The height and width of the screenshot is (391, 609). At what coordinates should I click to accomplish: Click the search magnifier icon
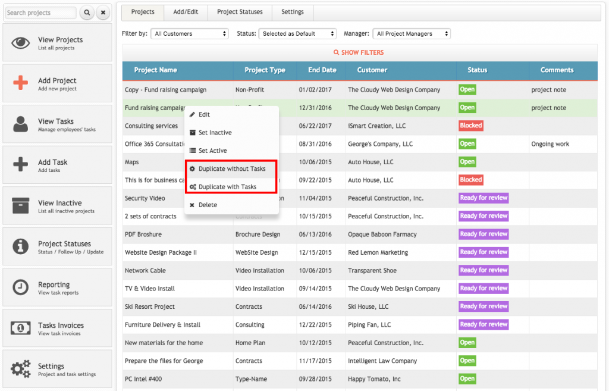tap(86, 12)
